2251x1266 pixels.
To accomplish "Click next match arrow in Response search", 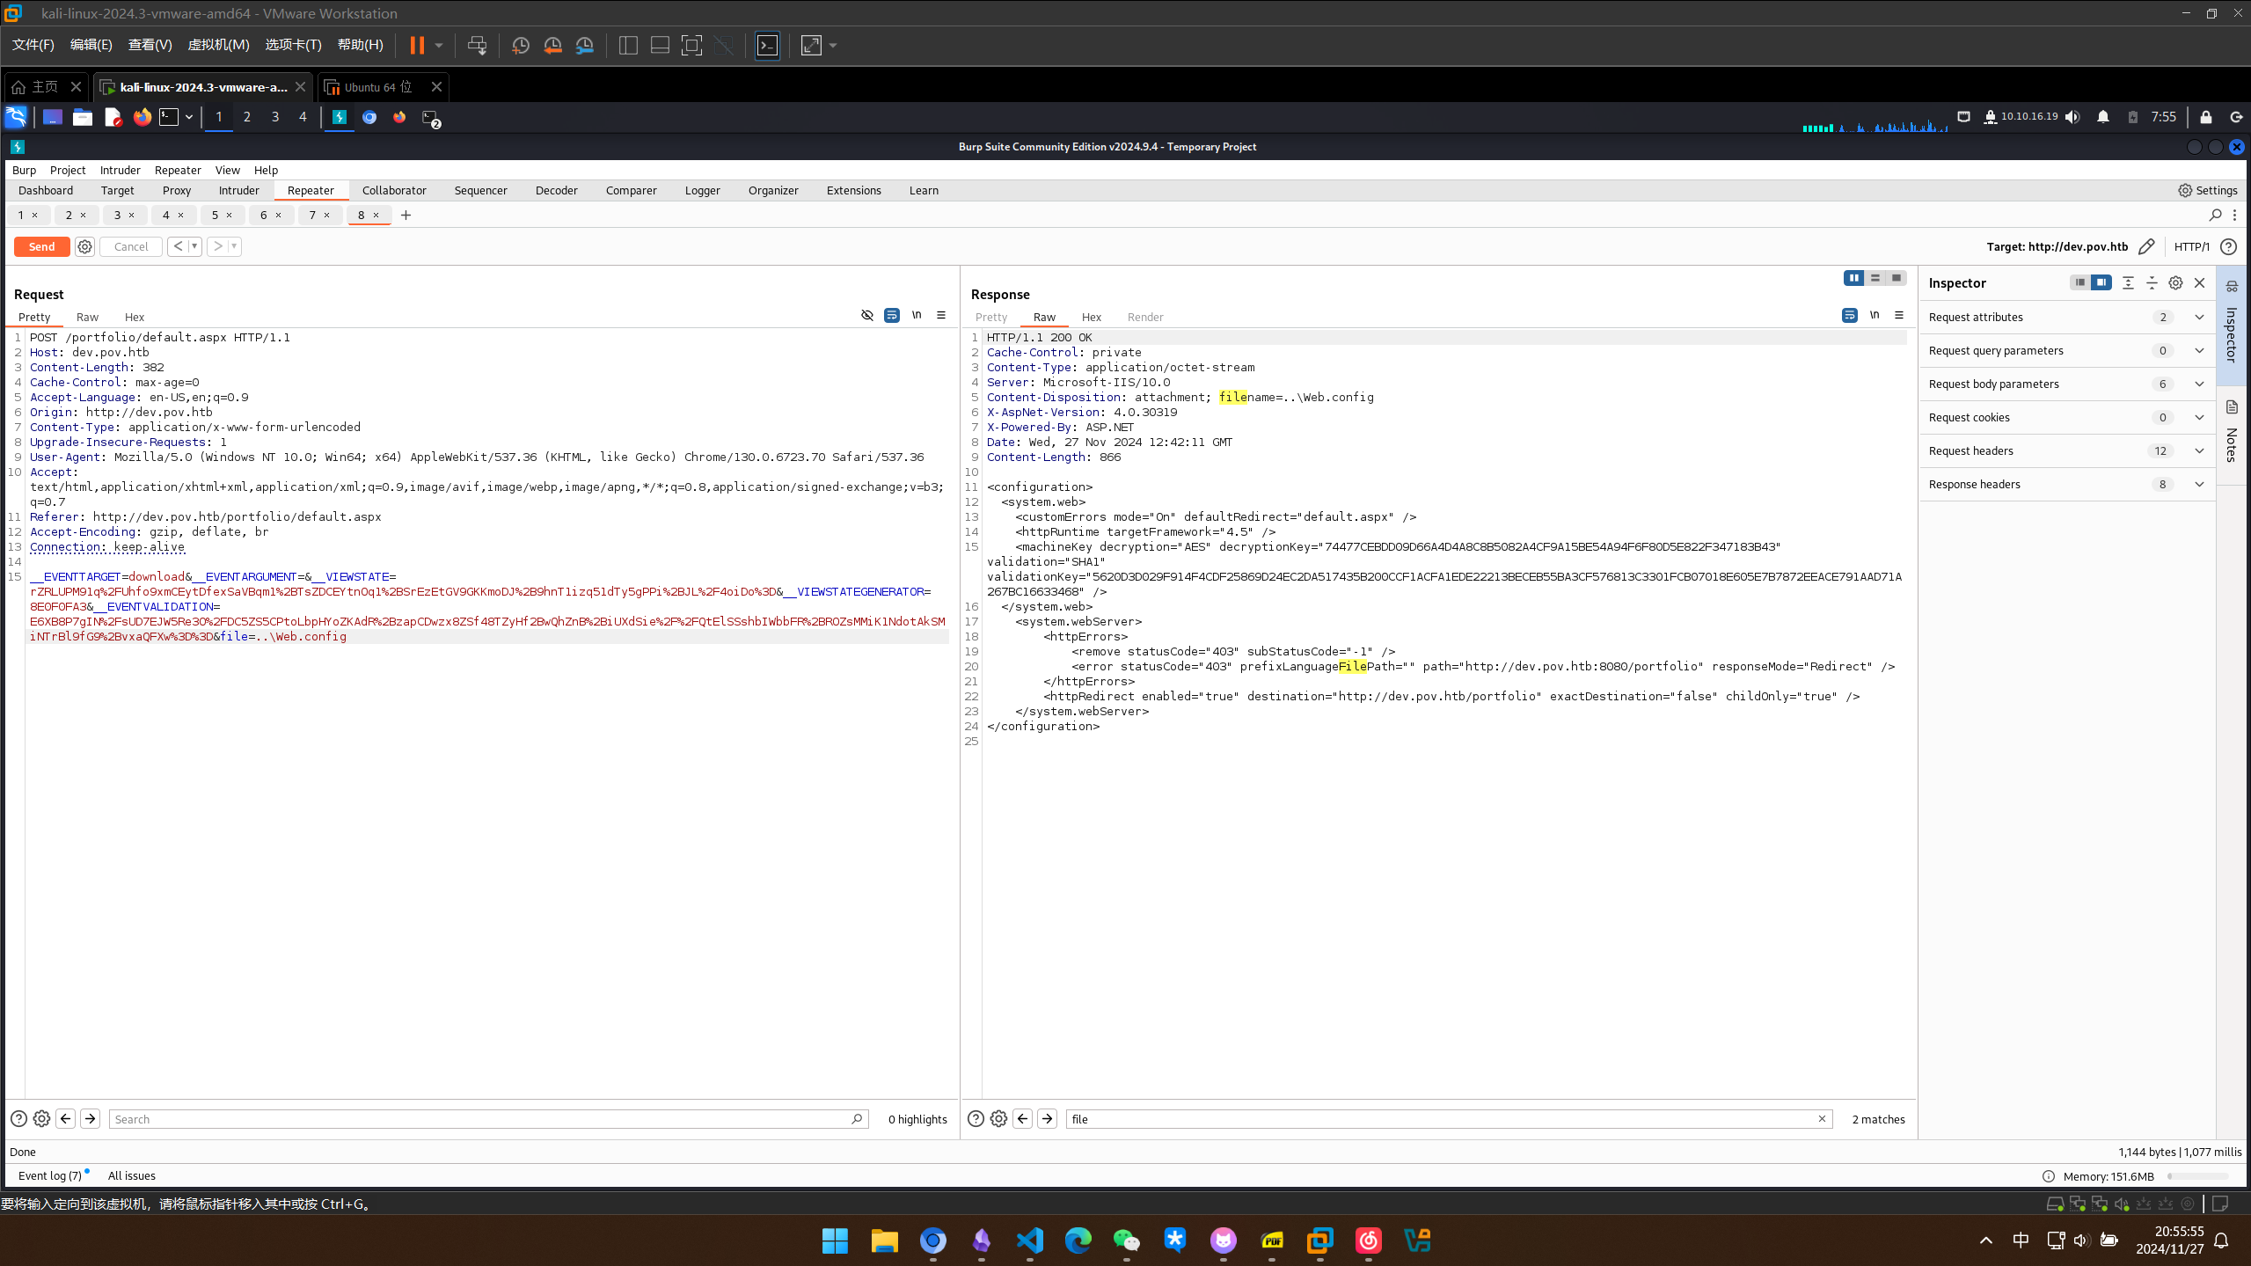I will tap(1047, 1119).
